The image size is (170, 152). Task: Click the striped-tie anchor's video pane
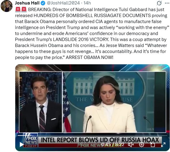tap(41, 102)
